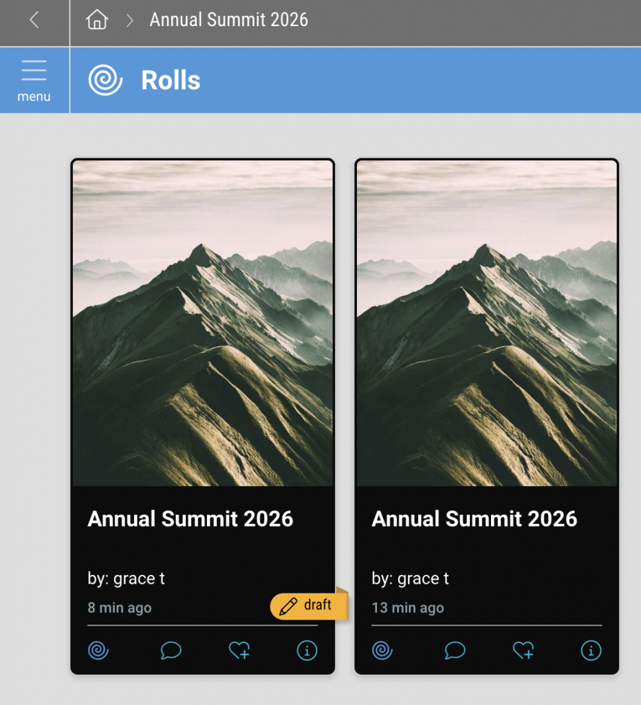Screen dimensions: 641x705
Task: Open comments on the draft card
Action: tap(171, 650)
